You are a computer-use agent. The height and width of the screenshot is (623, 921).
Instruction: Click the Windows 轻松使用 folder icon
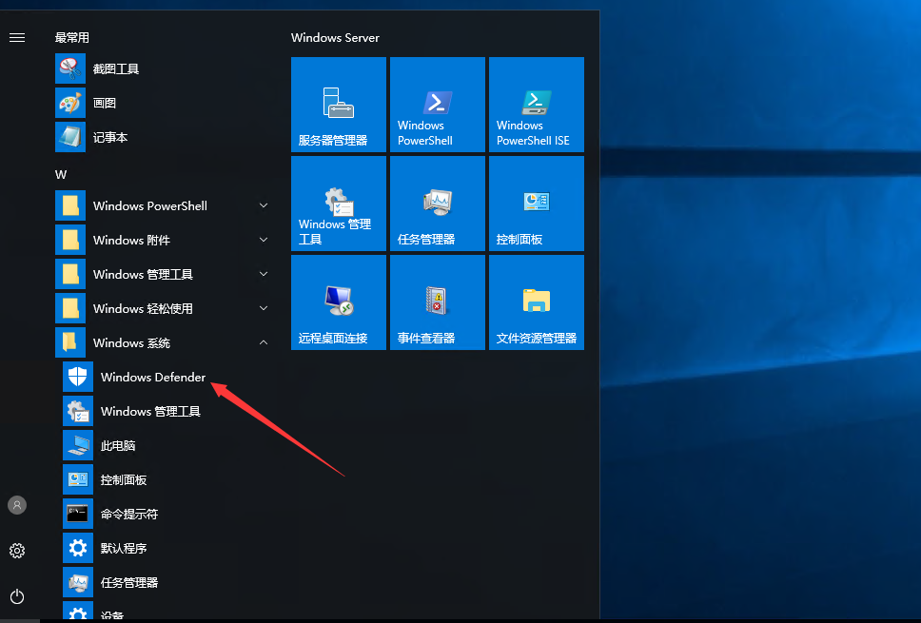click(70, 308)
